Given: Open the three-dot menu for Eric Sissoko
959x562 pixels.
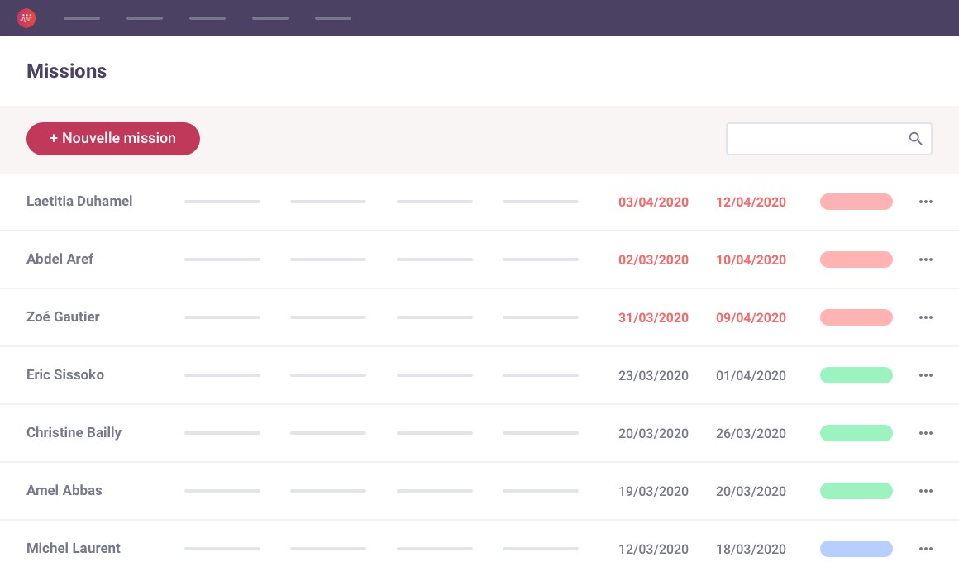Looking at the screenshot, I should pos(925,375).
